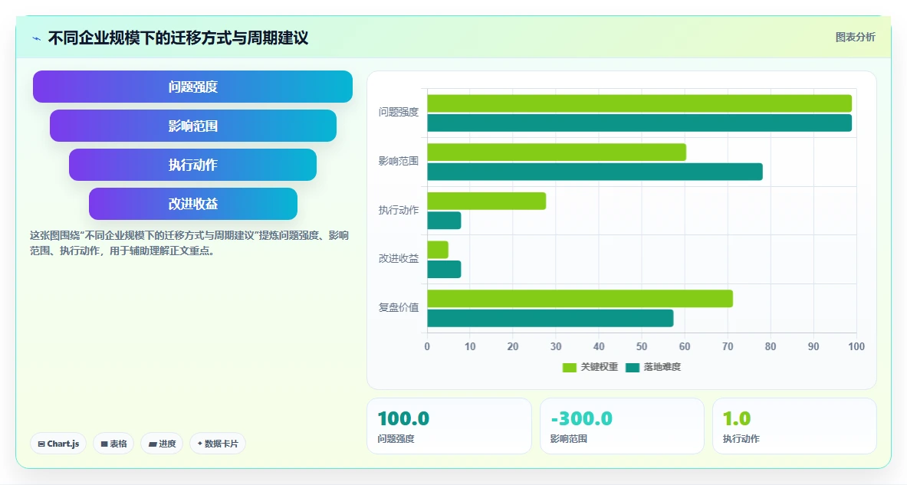
Task: Click the 复盘价值 light green bar
Action: point(580,298)
